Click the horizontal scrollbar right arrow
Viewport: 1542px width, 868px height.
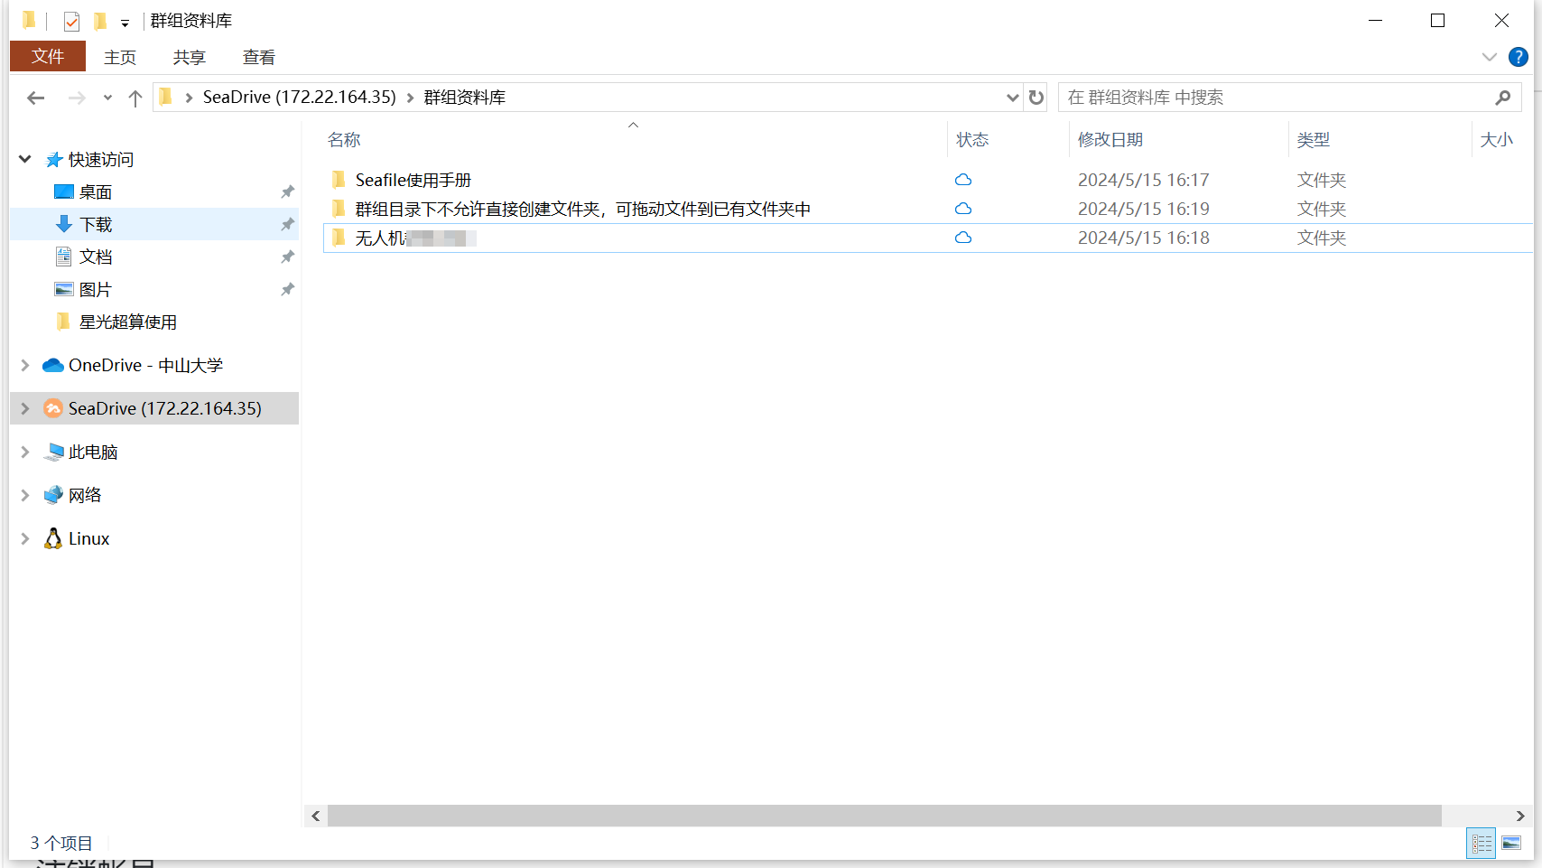[1520, 816]
